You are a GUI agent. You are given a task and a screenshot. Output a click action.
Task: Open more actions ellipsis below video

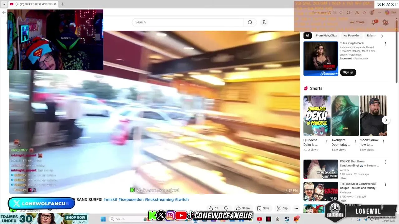tap(296, 208)
